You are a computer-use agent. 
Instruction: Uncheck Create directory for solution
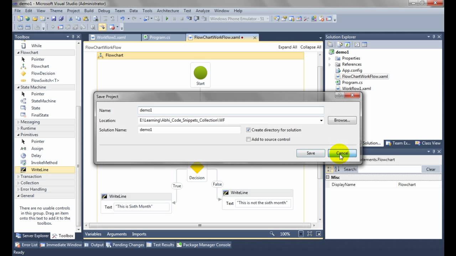point(248,130)
